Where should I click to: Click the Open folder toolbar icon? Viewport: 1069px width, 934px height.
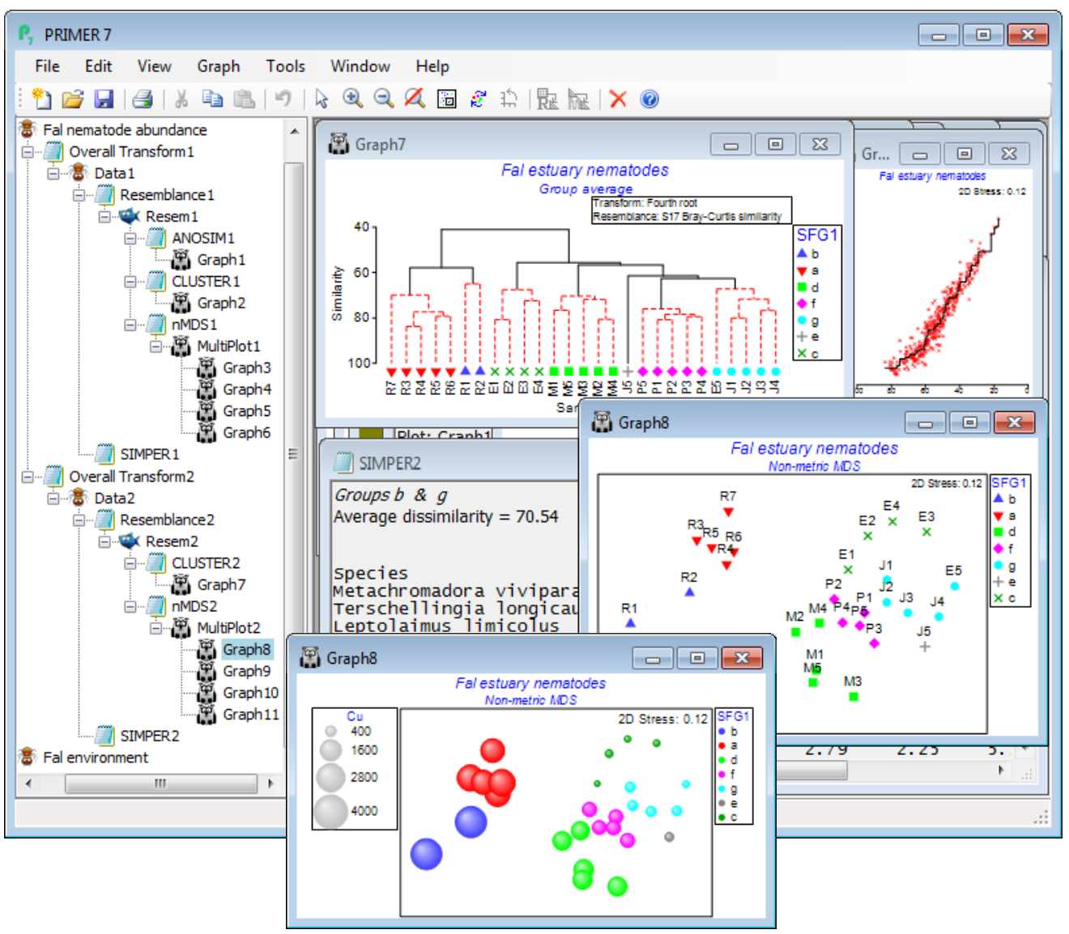click(73, 99)
